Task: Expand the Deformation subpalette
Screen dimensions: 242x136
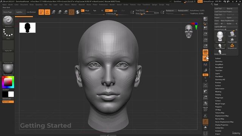Action: coord(220,89)
